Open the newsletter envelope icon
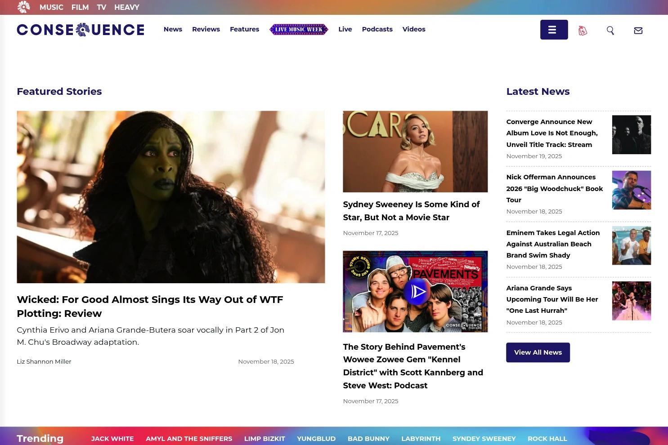This screenshot has height=445, width=668. coord(638,30)
